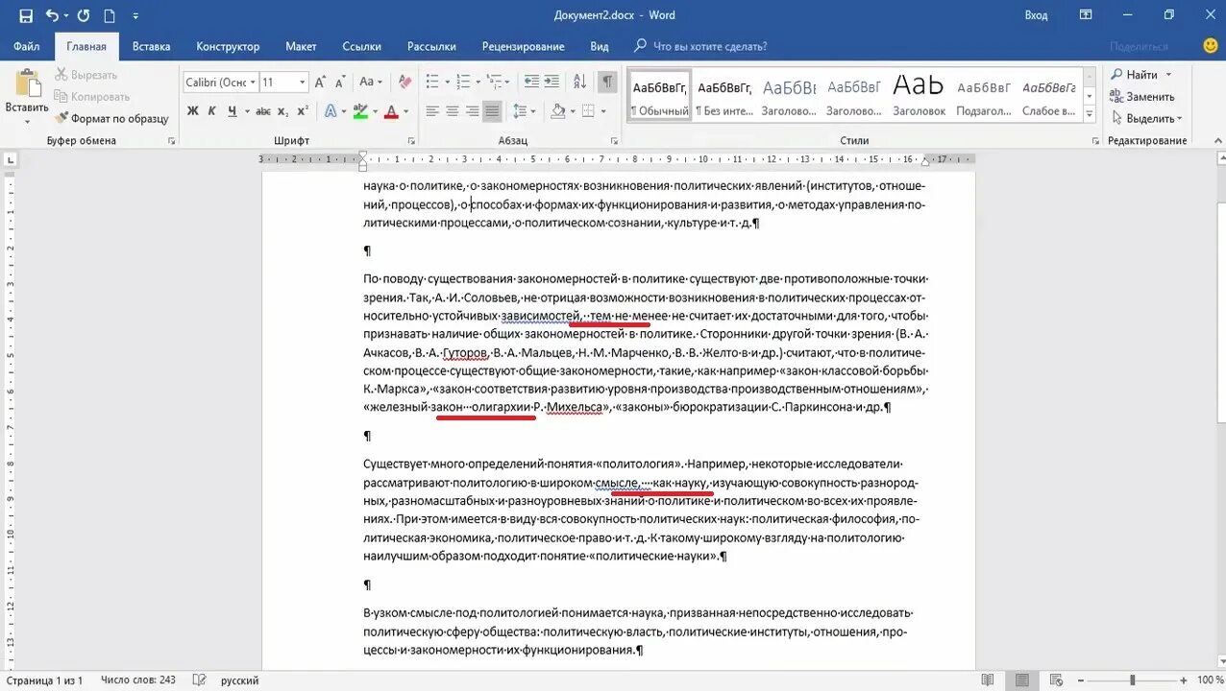Open the Aa change case dropdown
This screenshot has width=1226, height=691.
pyautogui.click(x=369, y=83)
